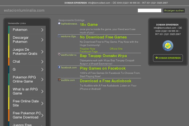
Task: Click the Gesponserte Einträge label
Action: point(72,20)
